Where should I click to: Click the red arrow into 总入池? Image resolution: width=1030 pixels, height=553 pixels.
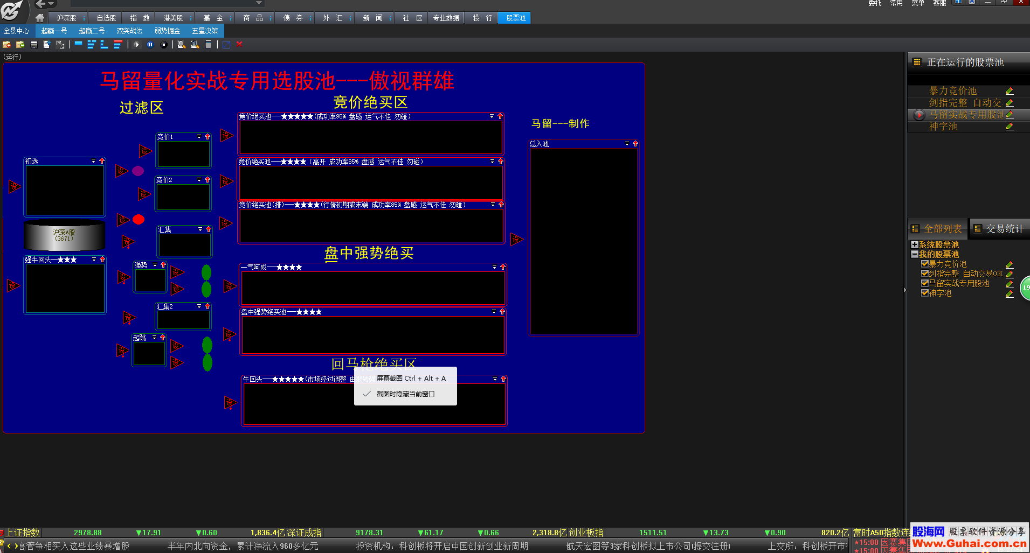click(516, 239)
